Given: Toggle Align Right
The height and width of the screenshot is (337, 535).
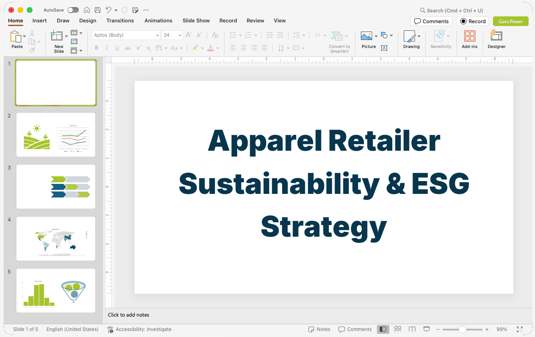Looking at the screenshot, I should point(254,48).
